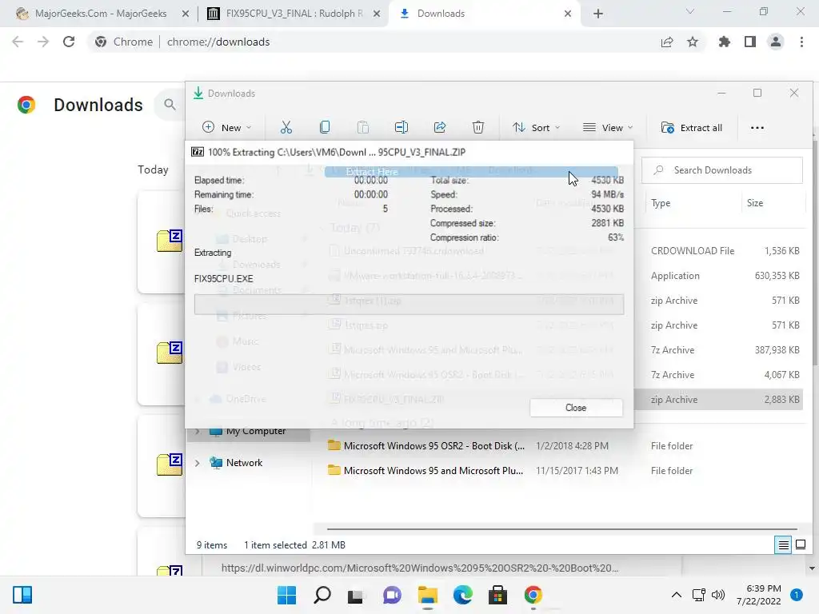Open Microsoft Store from taskbar
Image resolution: width=819 pixels, height=614 pixels.
(497, 595)
